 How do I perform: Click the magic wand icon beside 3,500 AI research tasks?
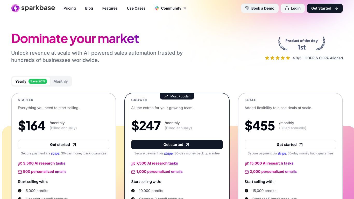click(20, 164)
